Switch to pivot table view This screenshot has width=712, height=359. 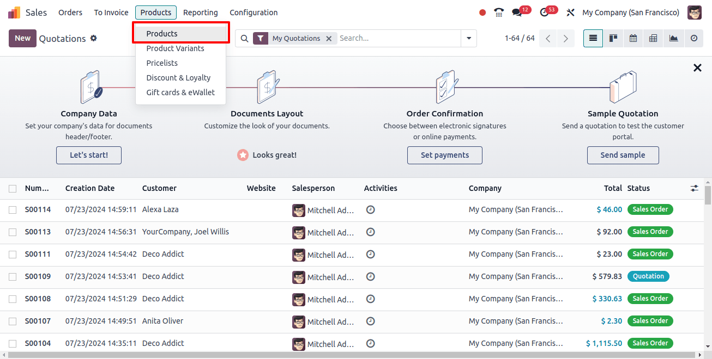click(653, 39)
